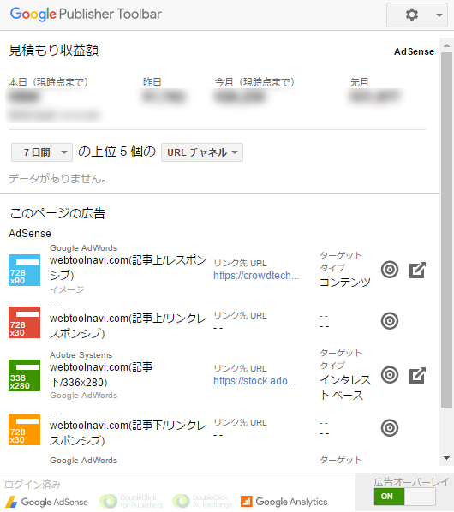Click the scrollbar up arrow
The height and width of the screenshot is (512, 454).
[x=447, y=45]
